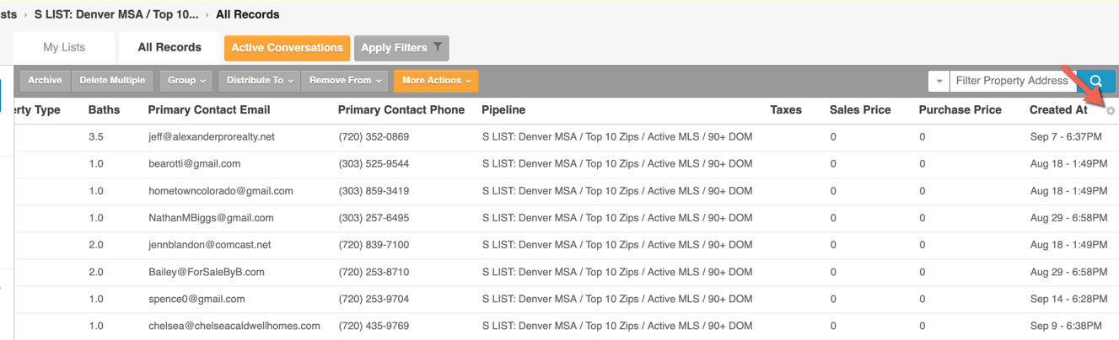This screenshot has height=340, width=1119.
Task: Click the 3.5 baths value
Action: click(x=96, y=137)
